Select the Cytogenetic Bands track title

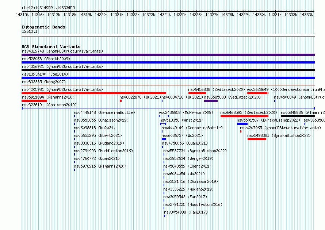tap(43, 27)
